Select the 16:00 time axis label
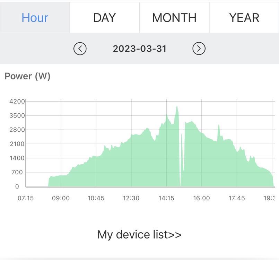The image size is (279, 260). (x=201, y=198)
